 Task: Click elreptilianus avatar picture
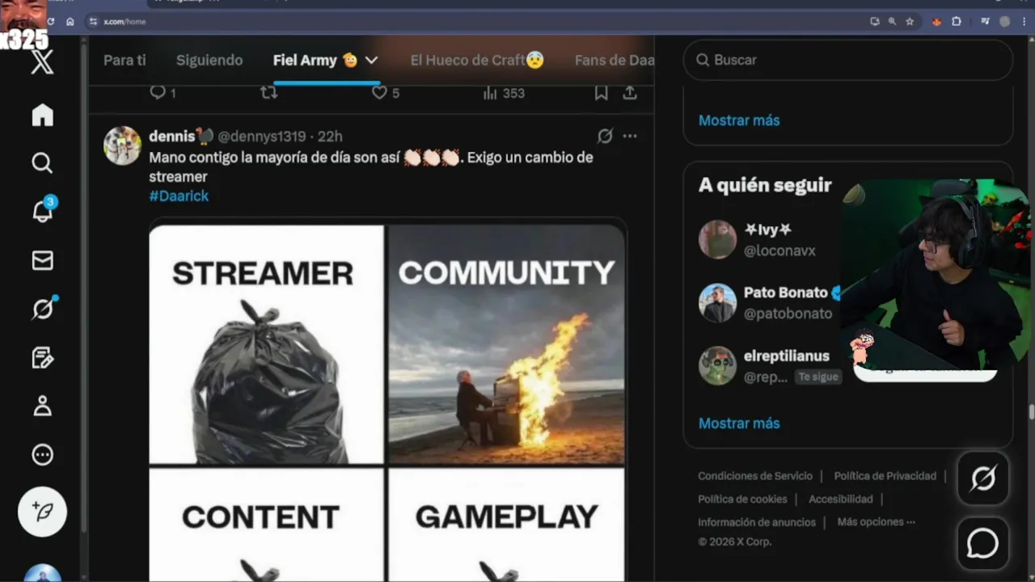717,366
